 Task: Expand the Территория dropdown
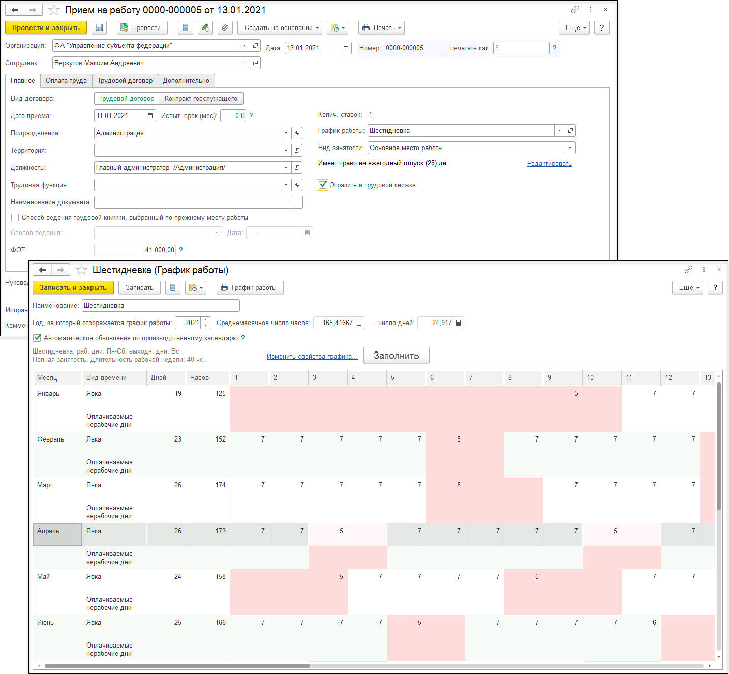(286, 150)
